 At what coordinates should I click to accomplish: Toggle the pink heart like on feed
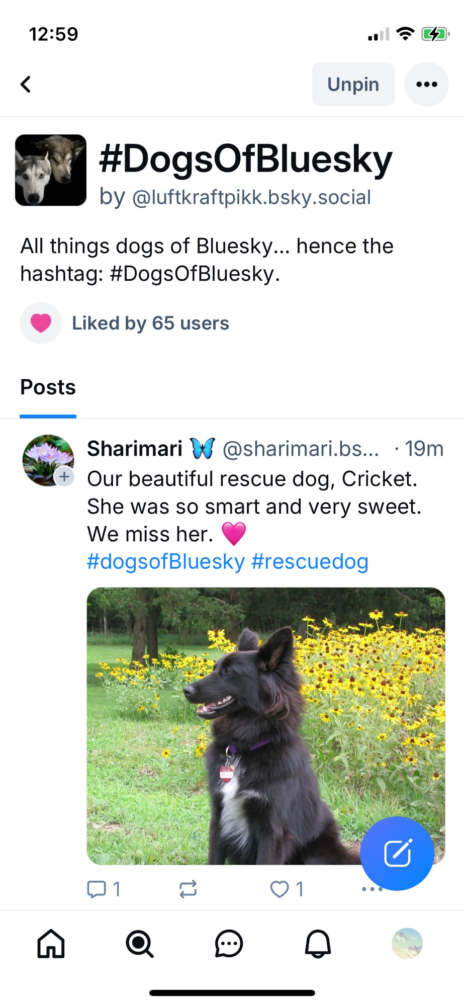click(41, 323)
